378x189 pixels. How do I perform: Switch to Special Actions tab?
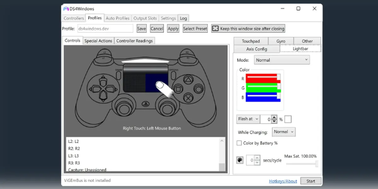point(98,41)
